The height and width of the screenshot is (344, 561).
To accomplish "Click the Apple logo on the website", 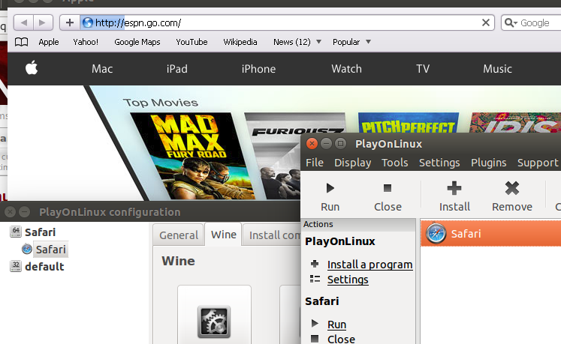I will point(32,68).
